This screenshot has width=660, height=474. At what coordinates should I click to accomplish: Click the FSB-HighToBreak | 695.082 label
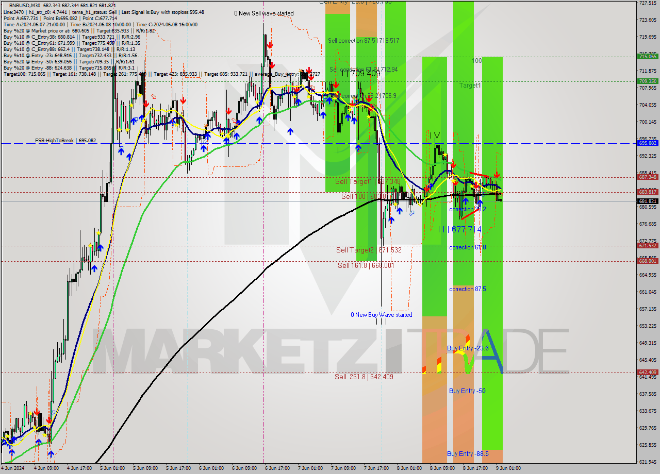coord(65,140)
